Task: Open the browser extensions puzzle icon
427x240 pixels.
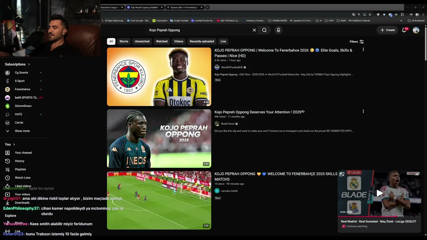Action: click(x=402, y=15)
